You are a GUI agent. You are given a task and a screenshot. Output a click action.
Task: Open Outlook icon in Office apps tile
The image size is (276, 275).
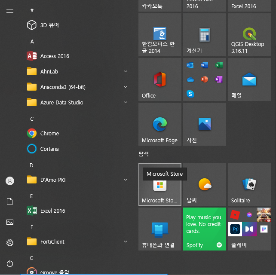pos(190,65)
